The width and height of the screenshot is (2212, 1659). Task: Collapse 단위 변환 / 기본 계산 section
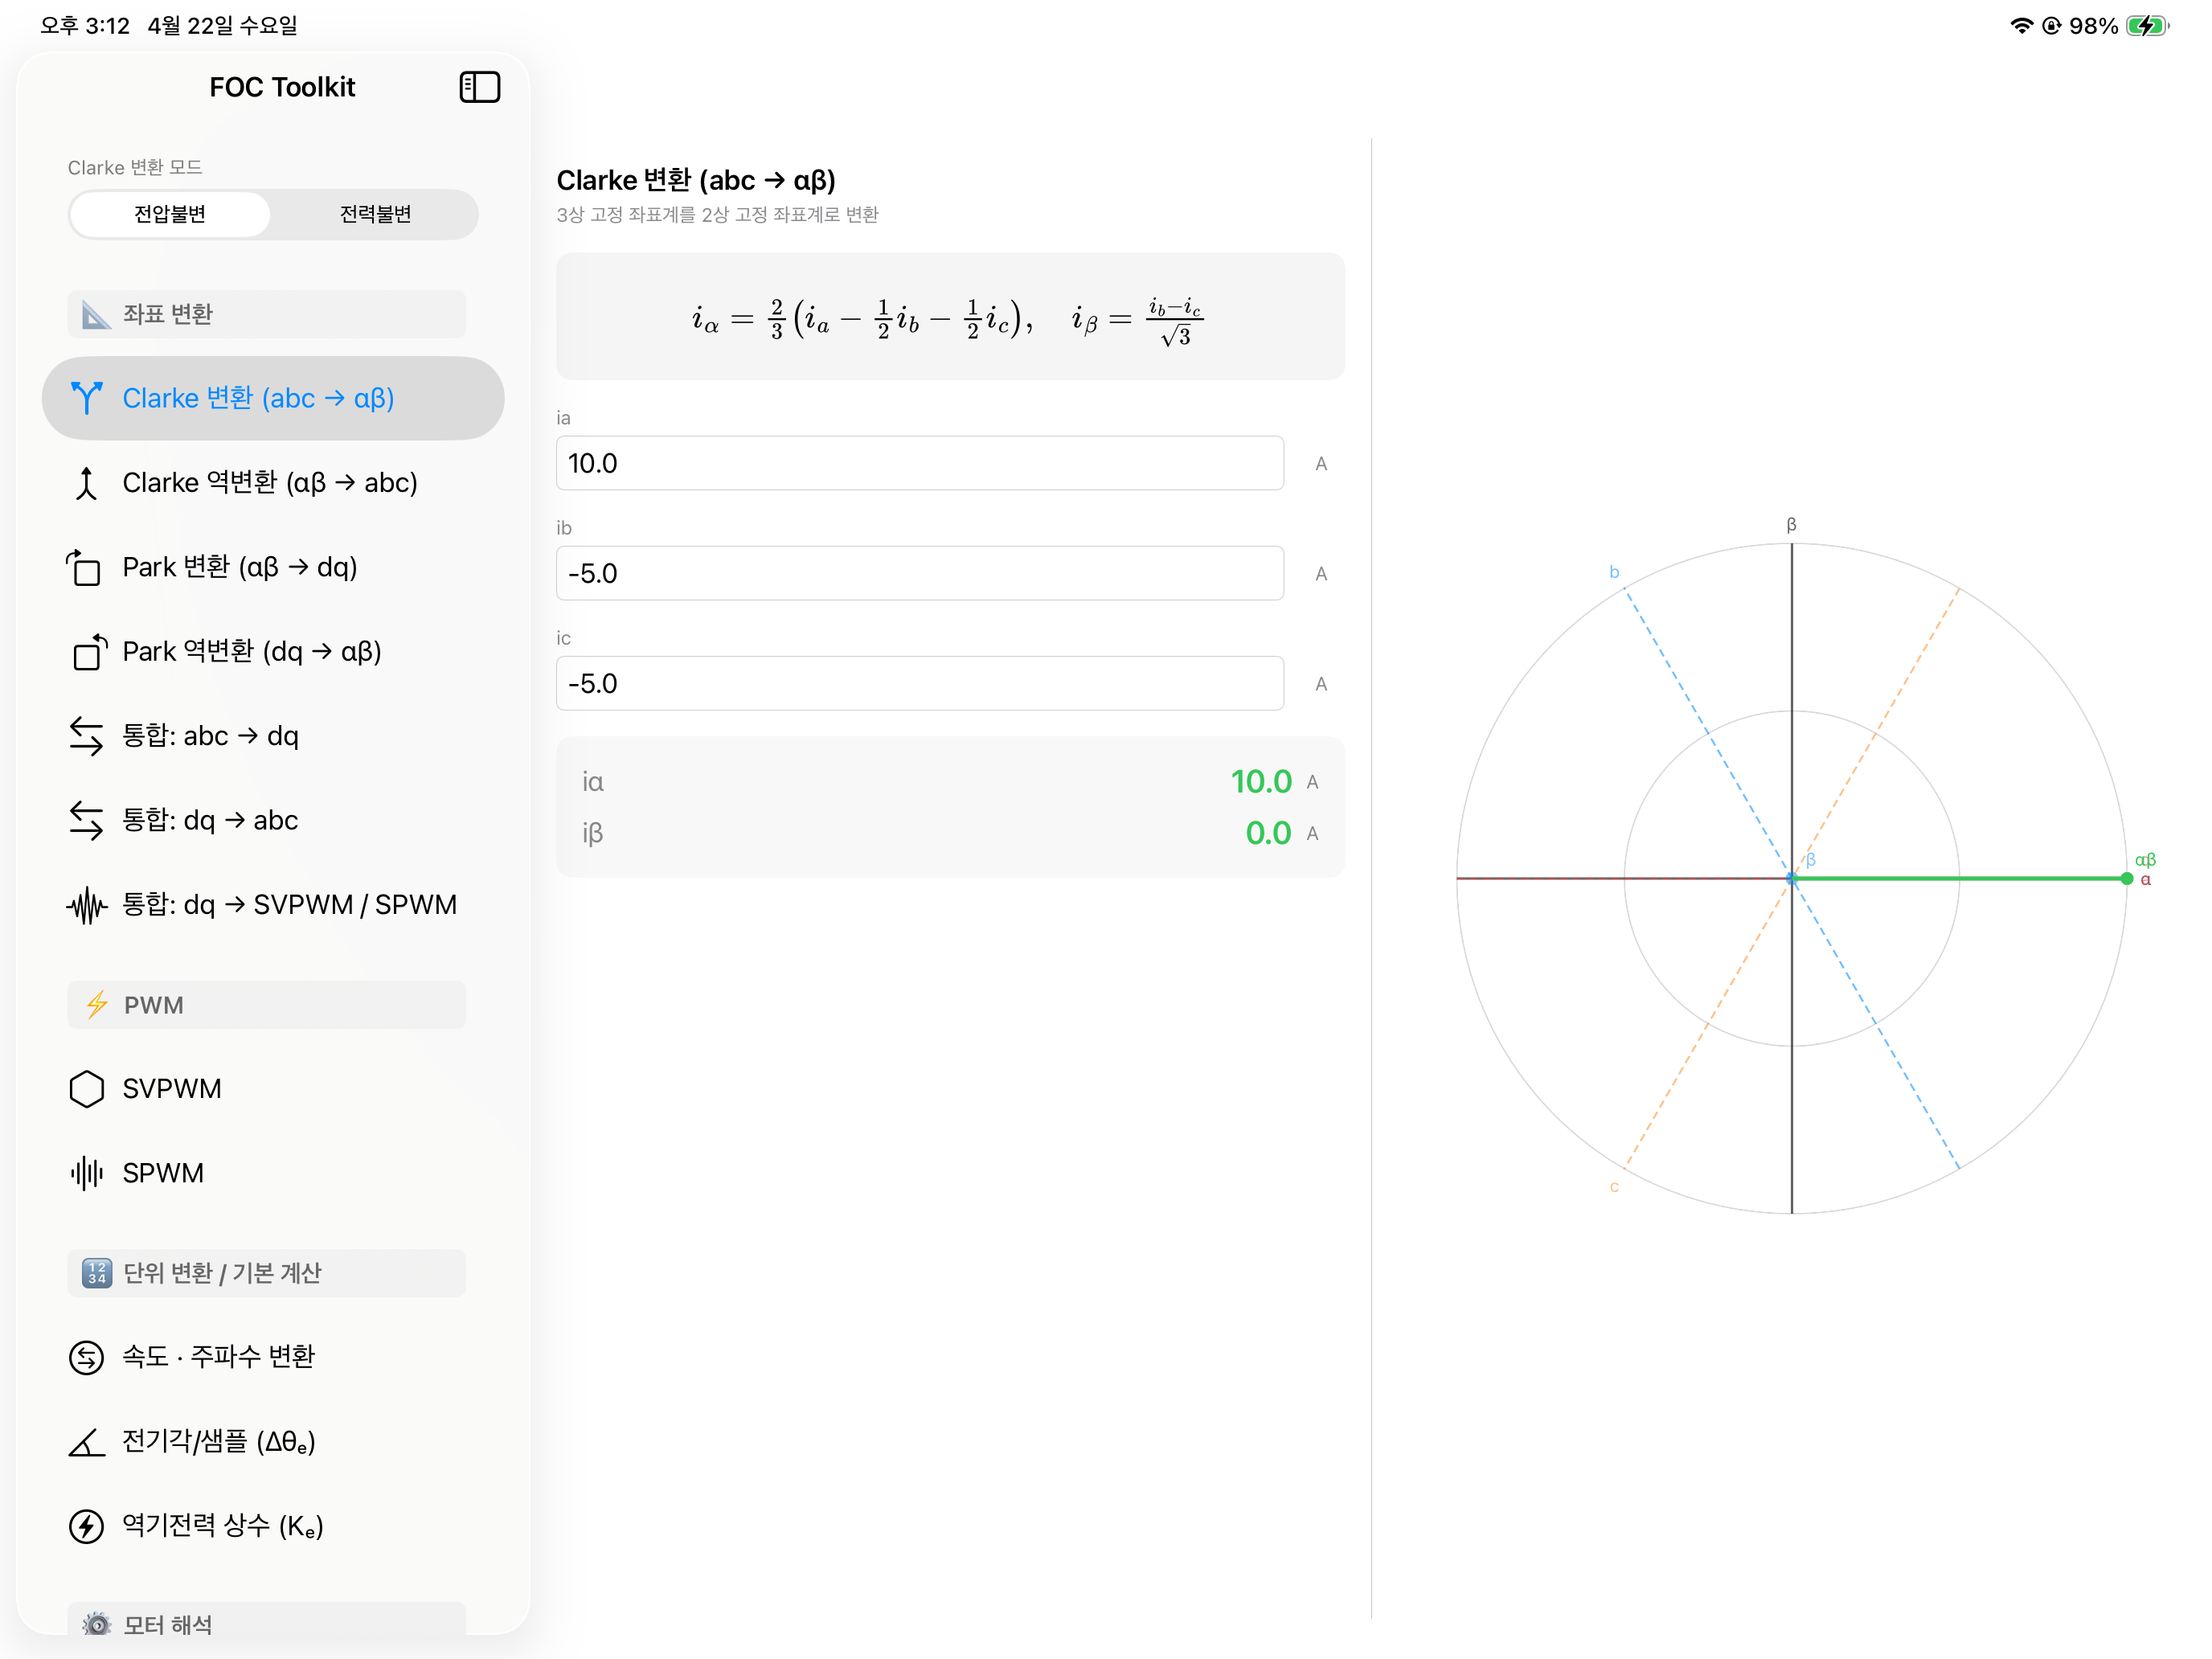(267, 1273)
